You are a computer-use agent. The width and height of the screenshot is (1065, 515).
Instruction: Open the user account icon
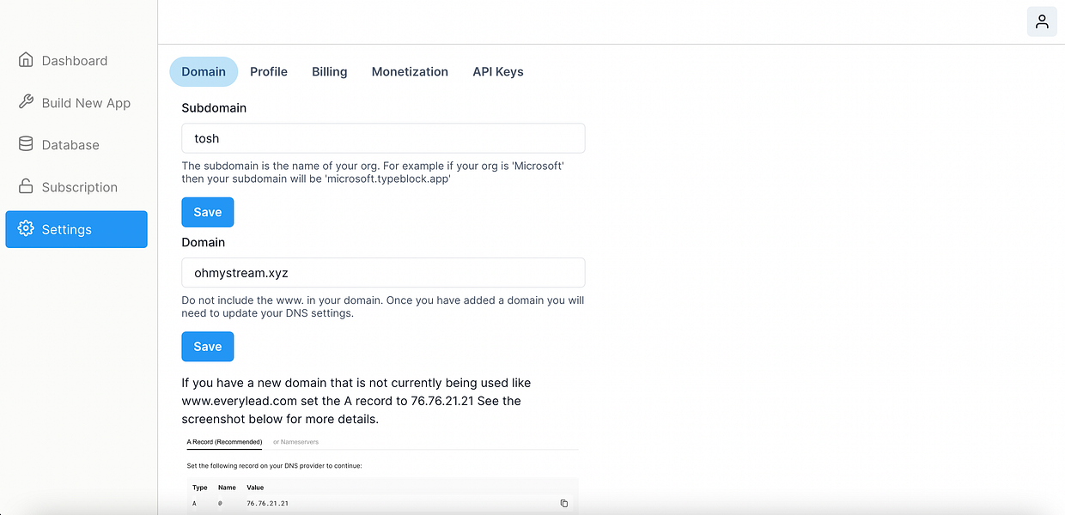1042,21
